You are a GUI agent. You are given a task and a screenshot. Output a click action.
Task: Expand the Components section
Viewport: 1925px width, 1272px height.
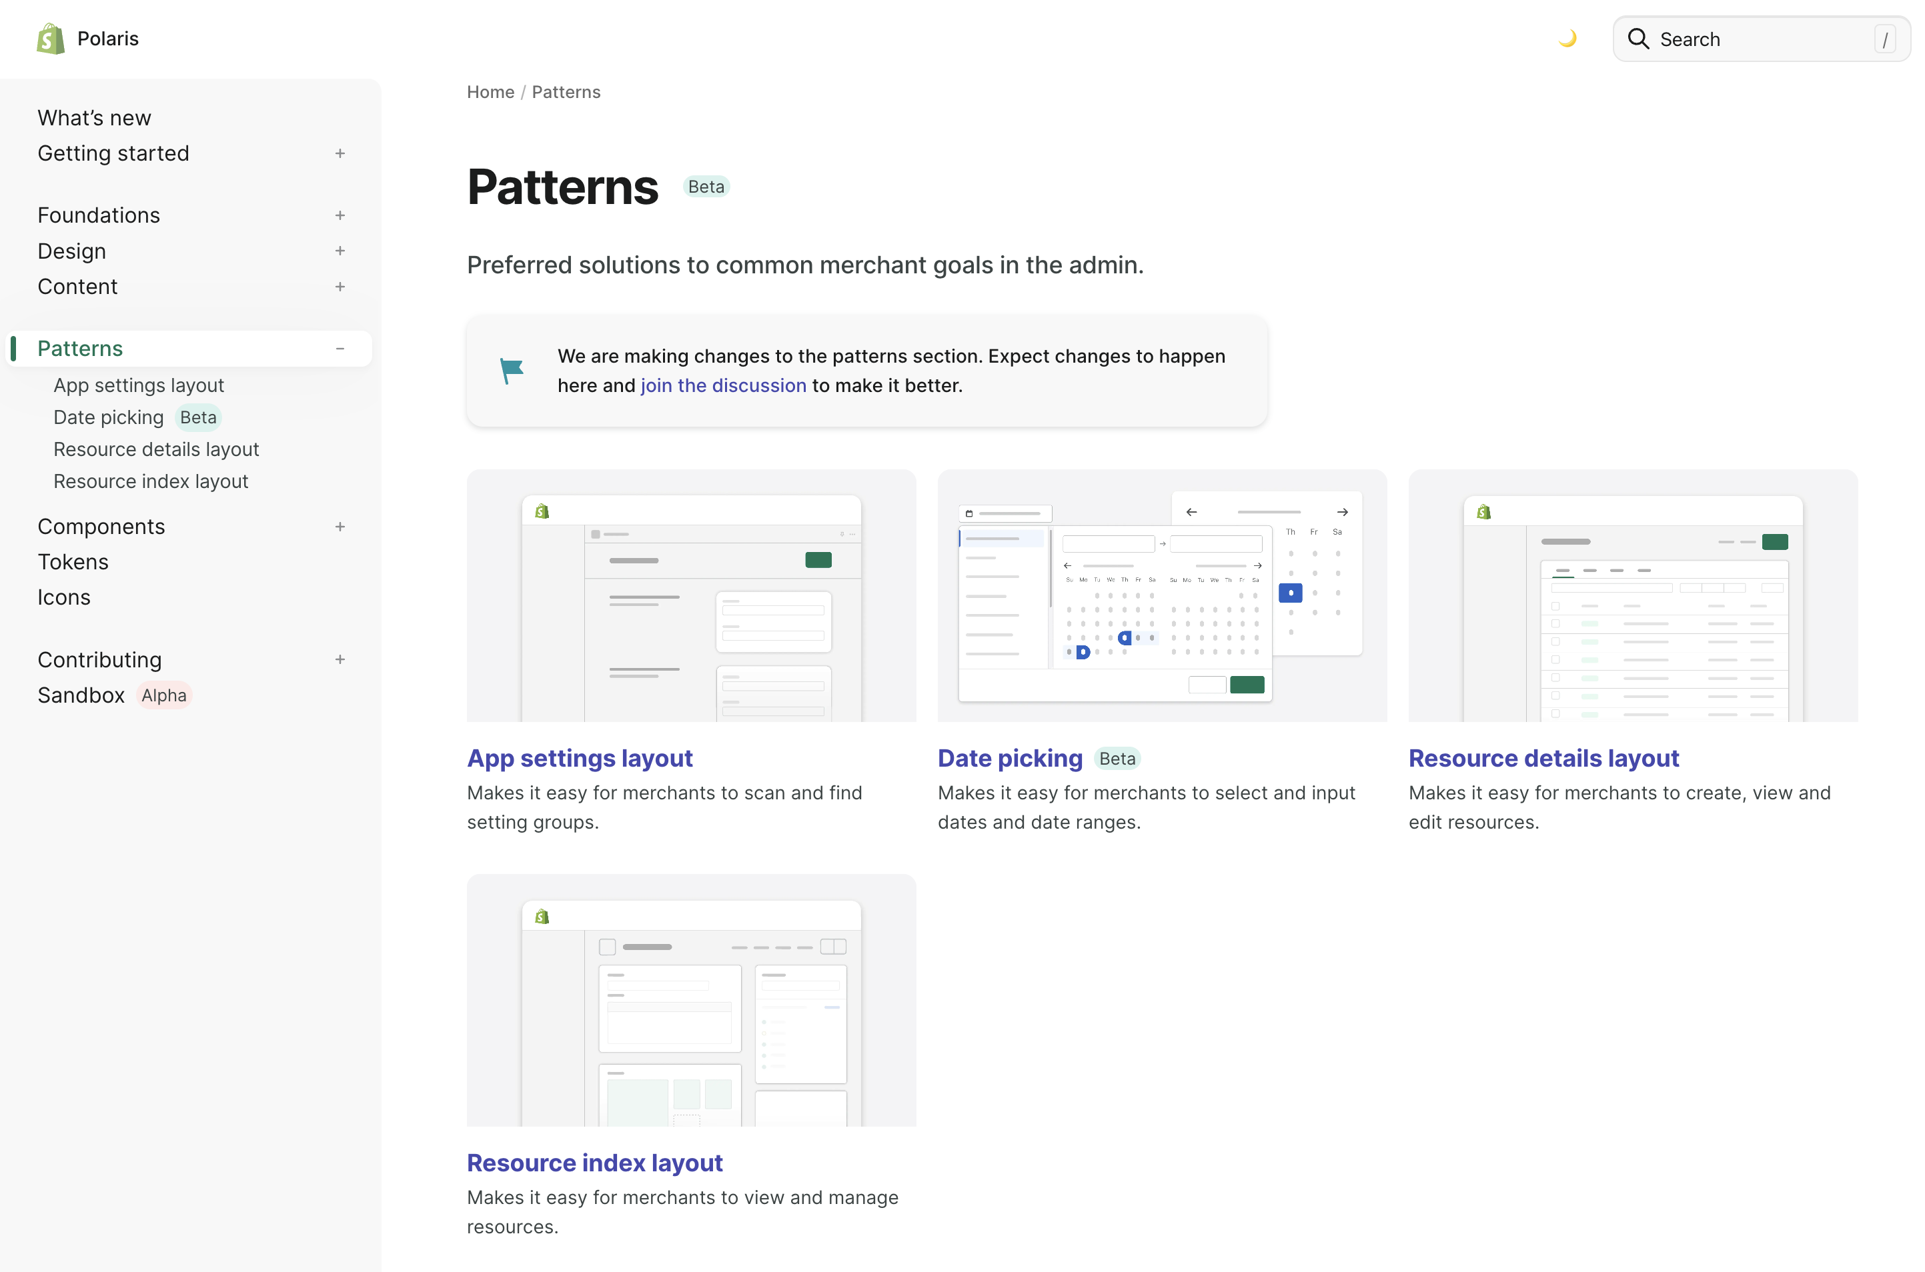[x=340, y=527]
